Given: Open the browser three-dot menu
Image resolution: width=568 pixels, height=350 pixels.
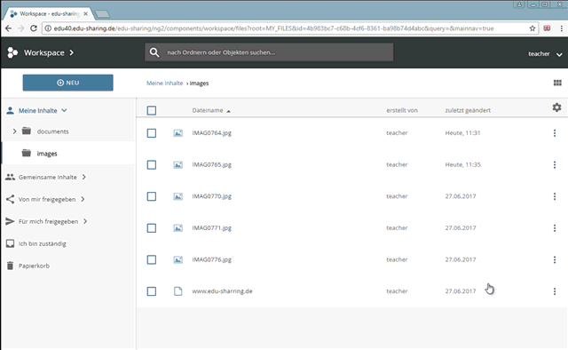Looking at the screenshot, I should pyautogui.click(x=562, y=28).
